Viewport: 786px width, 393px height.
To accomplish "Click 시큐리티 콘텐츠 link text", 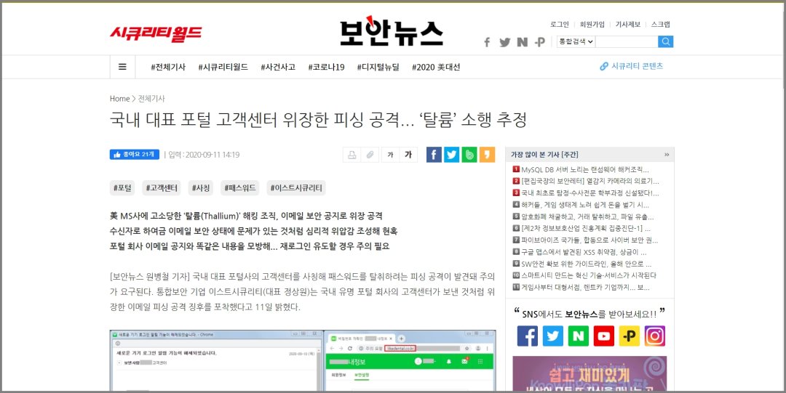I will pos(637,66).
